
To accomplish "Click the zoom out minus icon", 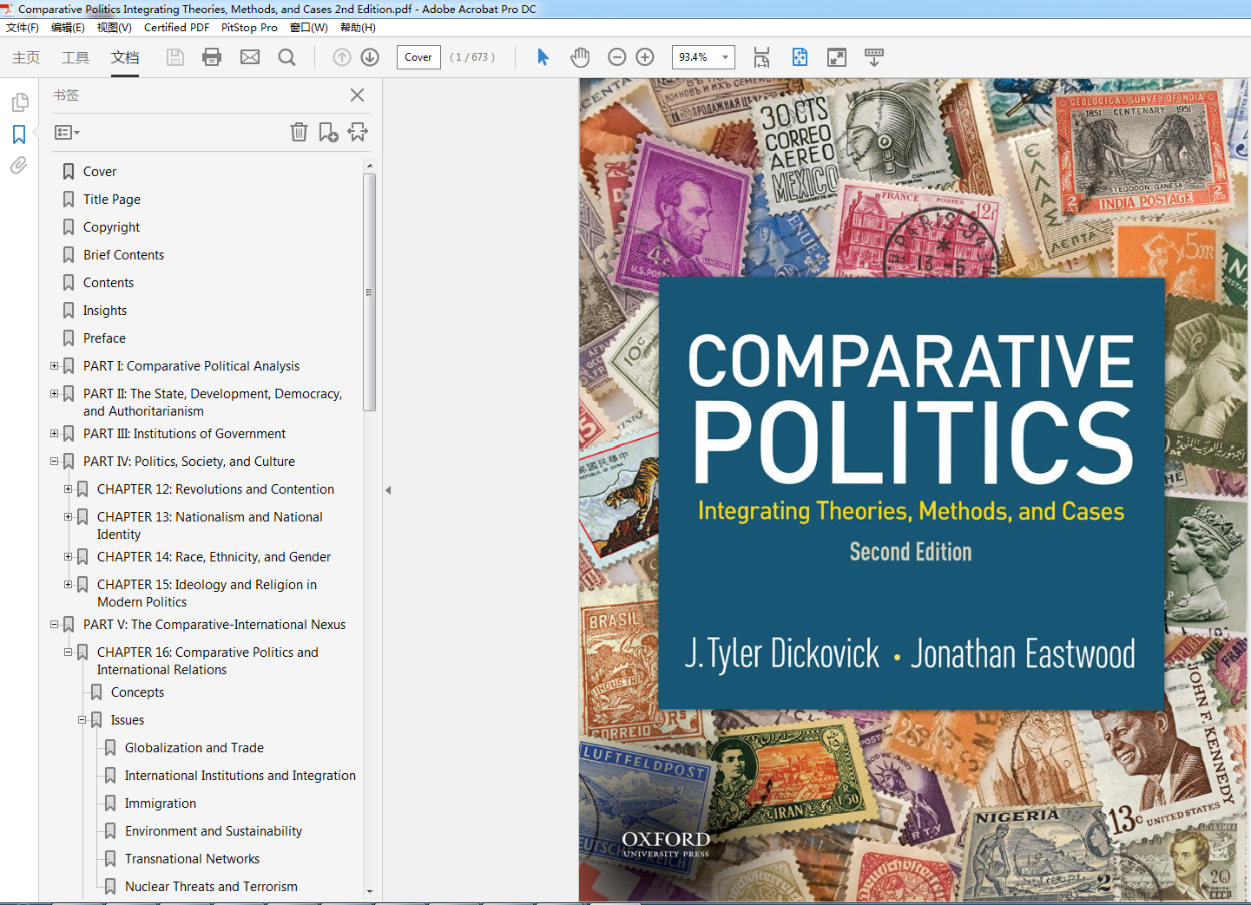I will 616,57.
